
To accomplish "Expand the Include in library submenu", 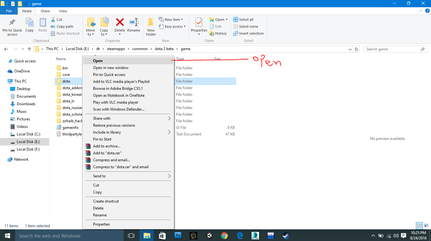I will point(128,132).
